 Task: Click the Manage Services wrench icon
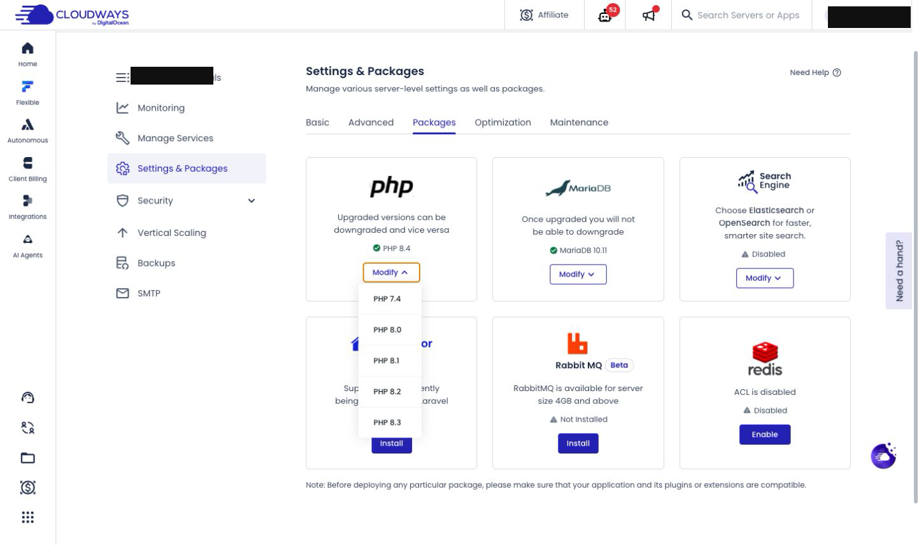[x=122, y=138]
